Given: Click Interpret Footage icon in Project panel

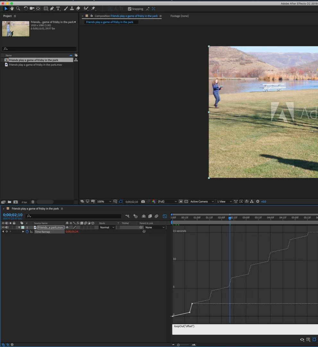Looking at the screenshot, I should [3, 202].
